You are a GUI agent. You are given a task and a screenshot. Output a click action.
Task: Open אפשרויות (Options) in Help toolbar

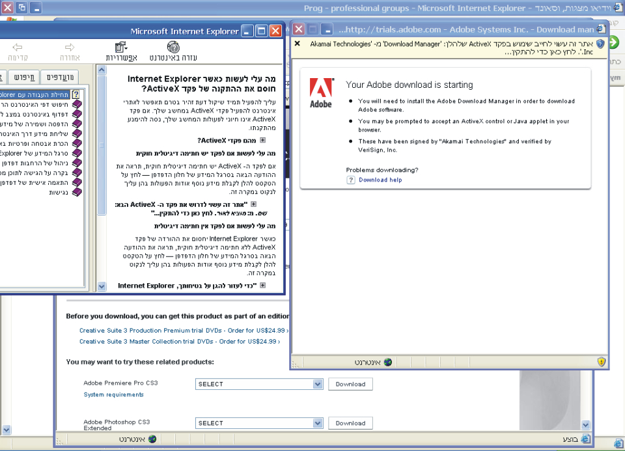[x=121, y=52]
